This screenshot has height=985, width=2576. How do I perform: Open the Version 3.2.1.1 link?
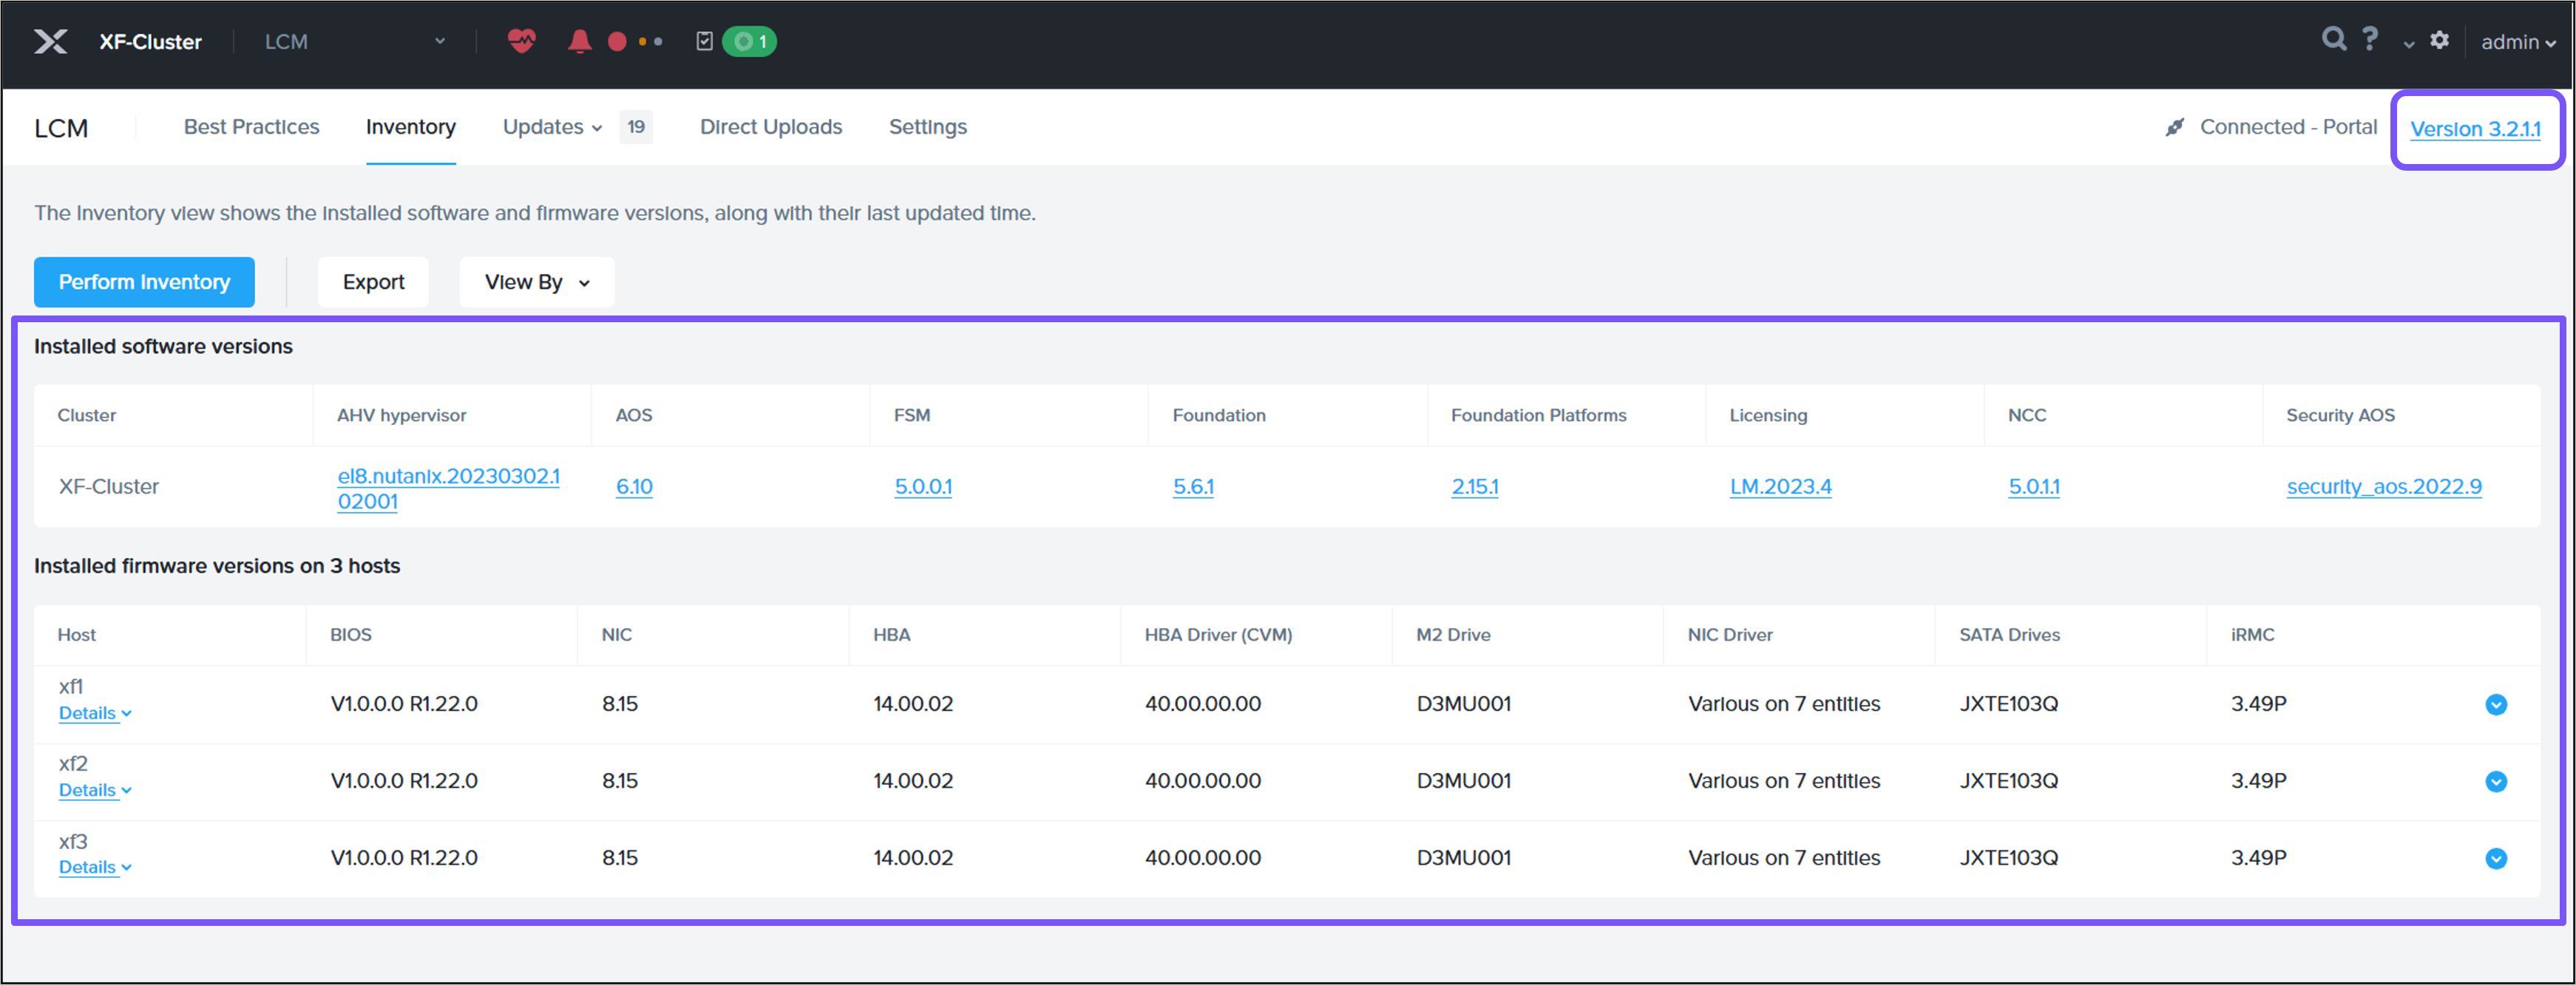(2474, 129)
